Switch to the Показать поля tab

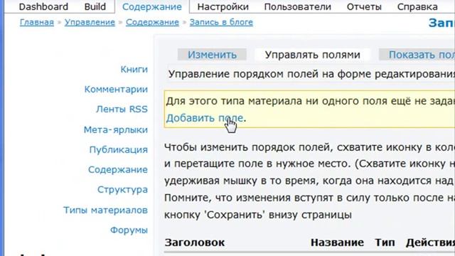[417, 55]
